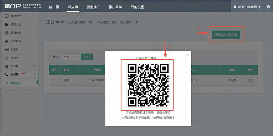Screen dimensions: 273x136
Task: Click the folder icon beside 模板大全
Action: point(7,25)
